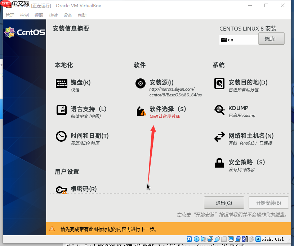
Task: Open the 设备 menu
Action: click(68, 15)
